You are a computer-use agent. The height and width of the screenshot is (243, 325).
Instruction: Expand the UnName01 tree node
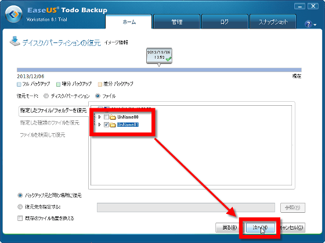coord(99,124)
